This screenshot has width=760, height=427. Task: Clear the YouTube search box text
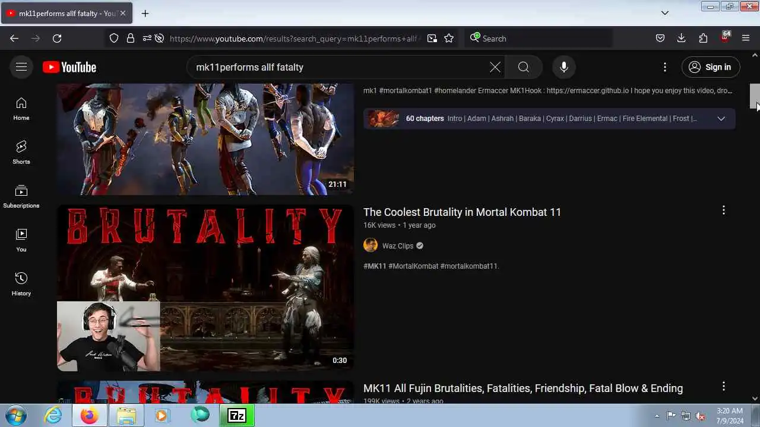coord(495,67)
